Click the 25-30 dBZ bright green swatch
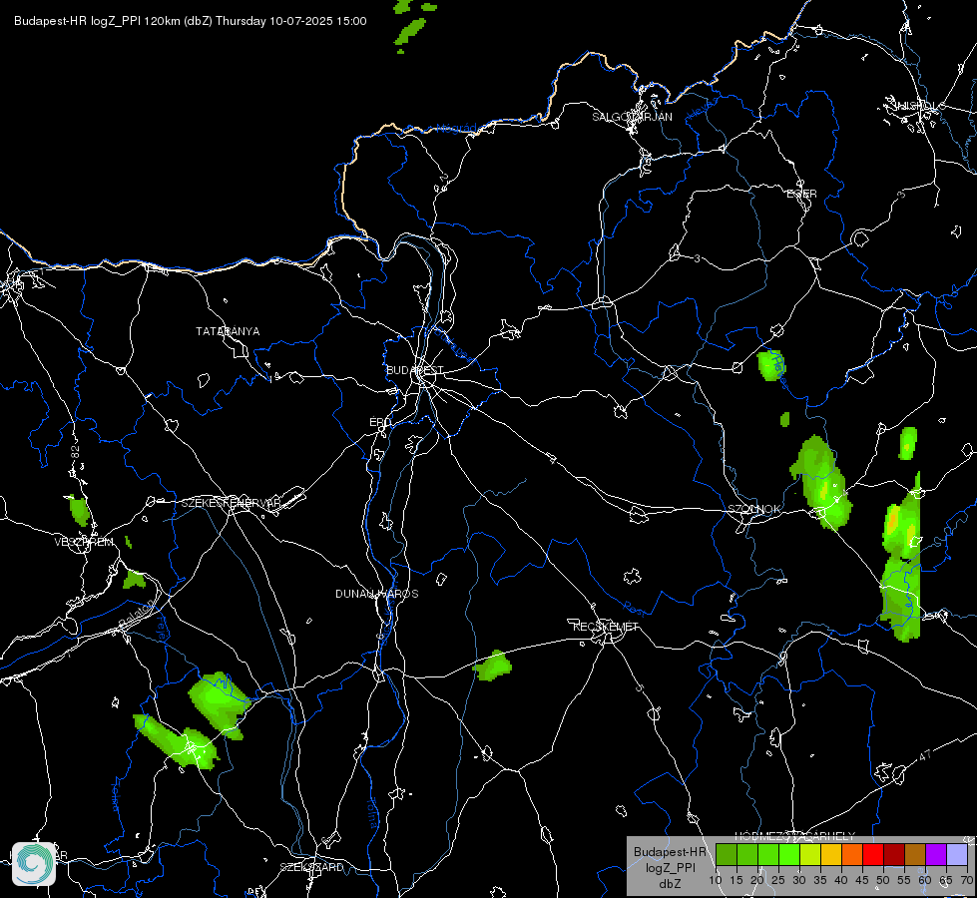Screen dimensions: 977x898 [x=789, y=854]
